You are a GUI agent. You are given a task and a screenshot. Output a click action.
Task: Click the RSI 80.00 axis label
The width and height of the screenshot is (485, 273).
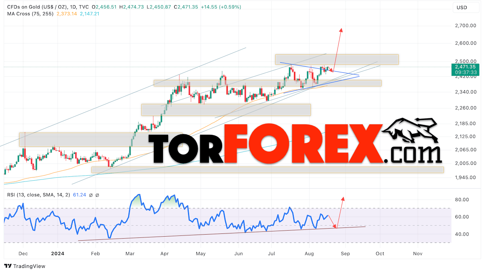click(x=462, y=199)
